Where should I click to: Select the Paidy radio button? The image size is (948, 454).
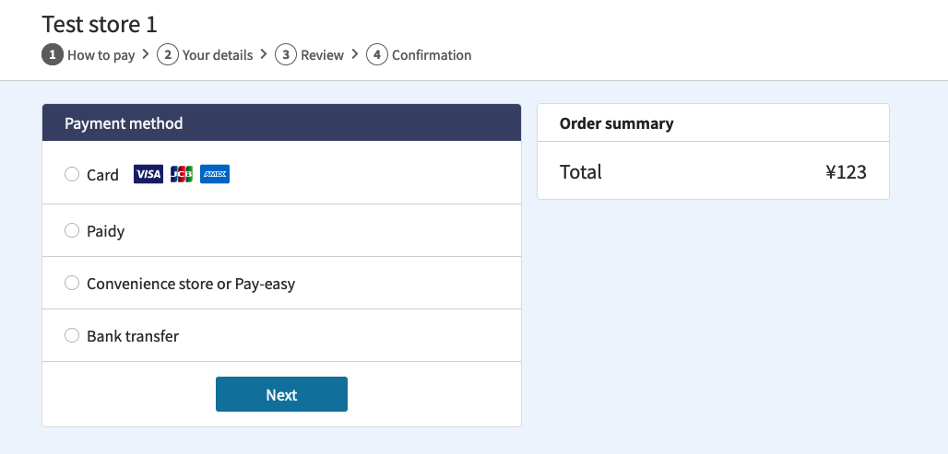coord(72,230)
